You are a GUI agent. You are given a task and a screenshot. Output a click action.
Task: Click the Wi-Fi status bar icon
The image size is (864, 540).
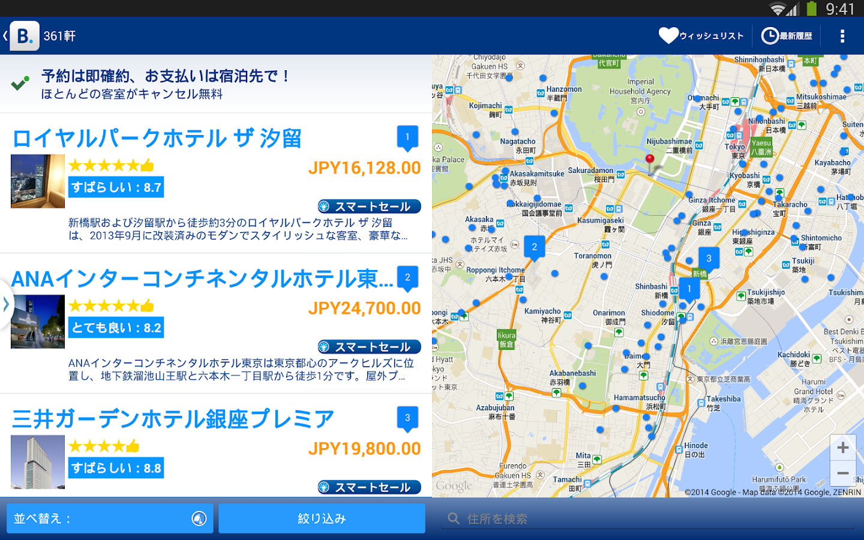tap(778, 9)
